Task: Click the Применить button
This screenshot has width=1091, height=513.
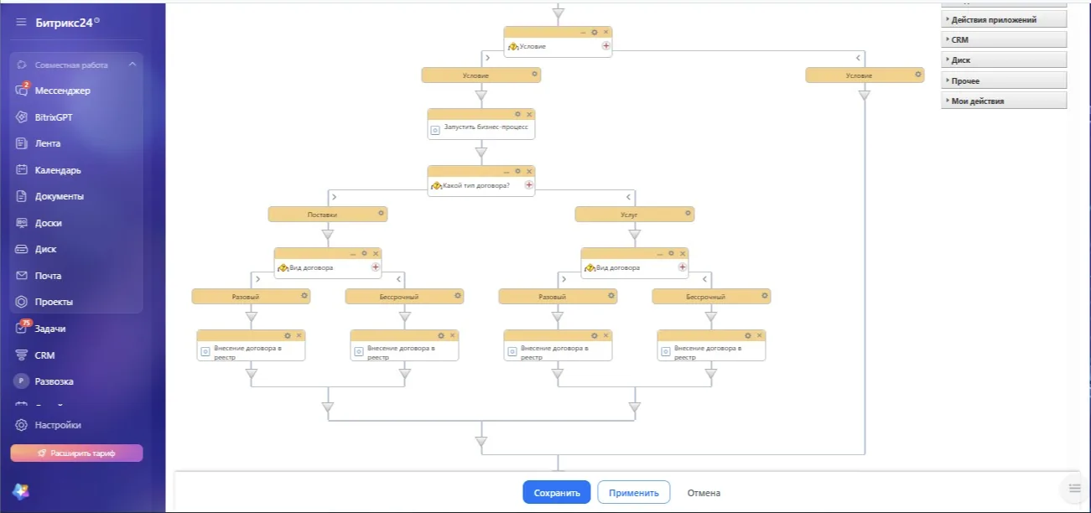Action: (x=634, y=493)
